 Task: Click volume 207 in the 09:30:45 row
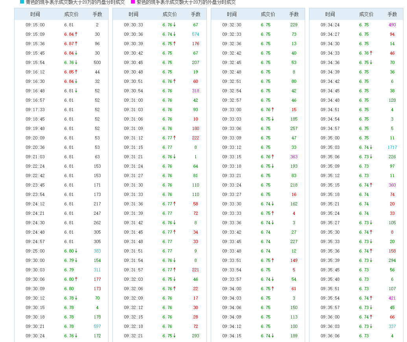195,62
